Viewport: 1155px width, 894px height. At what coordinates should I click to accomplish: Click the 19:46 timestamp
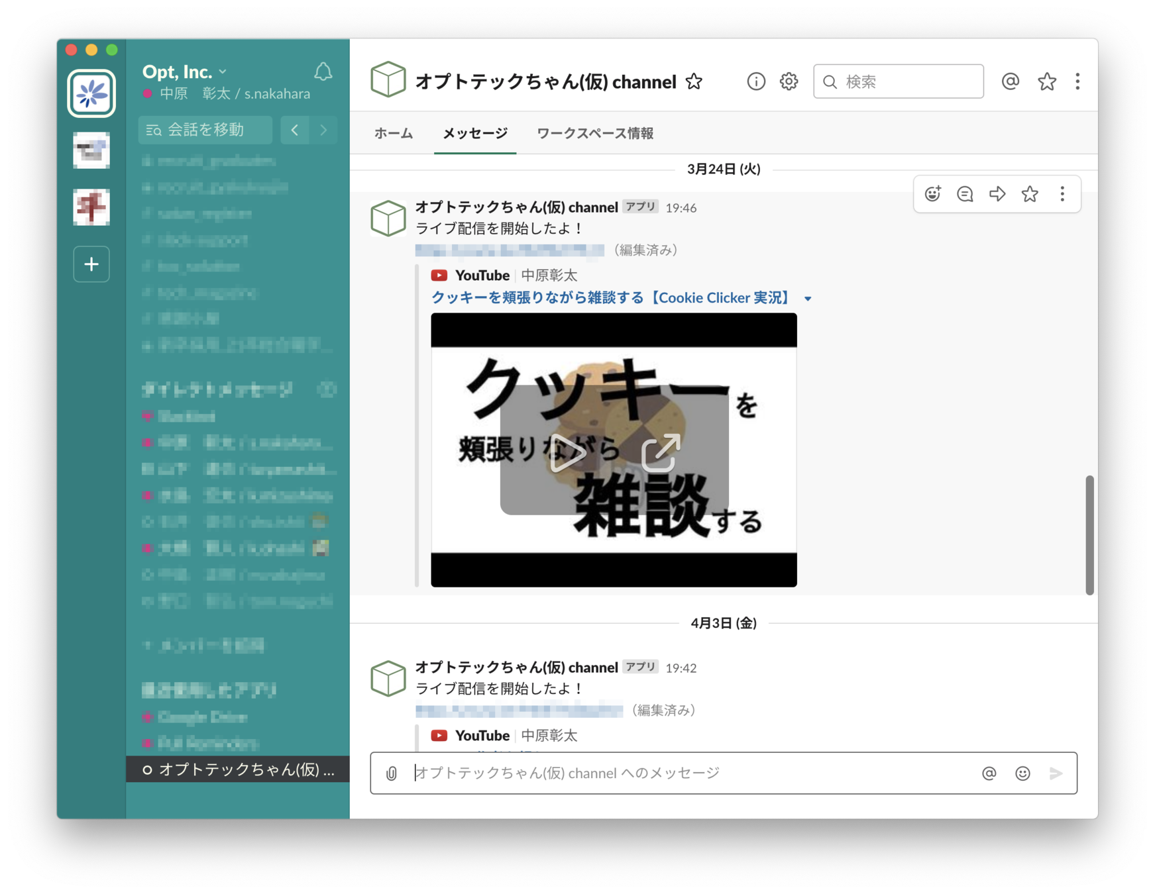(681, 208)
